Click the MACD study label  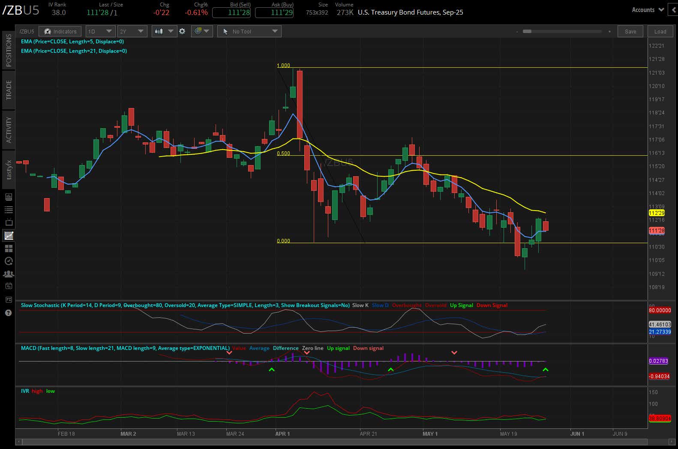pos(125,348)
